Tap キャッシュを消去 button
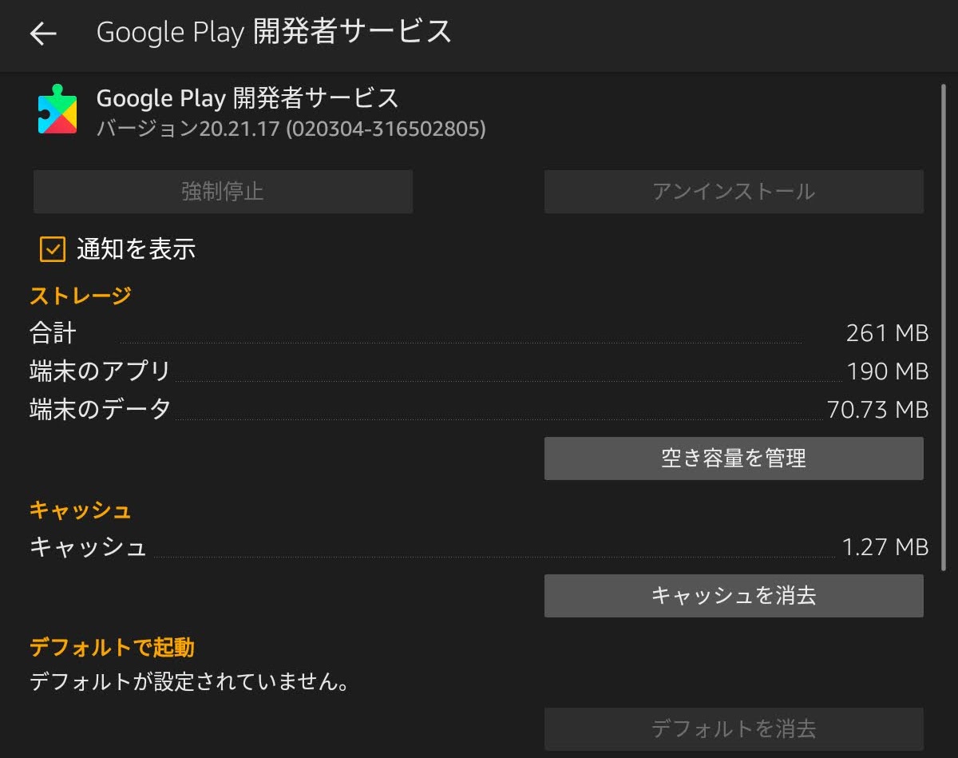 point(733,596)
